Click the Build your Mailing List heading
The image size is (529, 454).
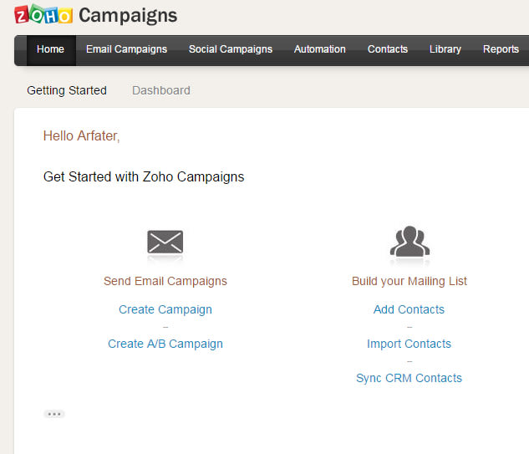pyautogui.click(x=409, y=281)
